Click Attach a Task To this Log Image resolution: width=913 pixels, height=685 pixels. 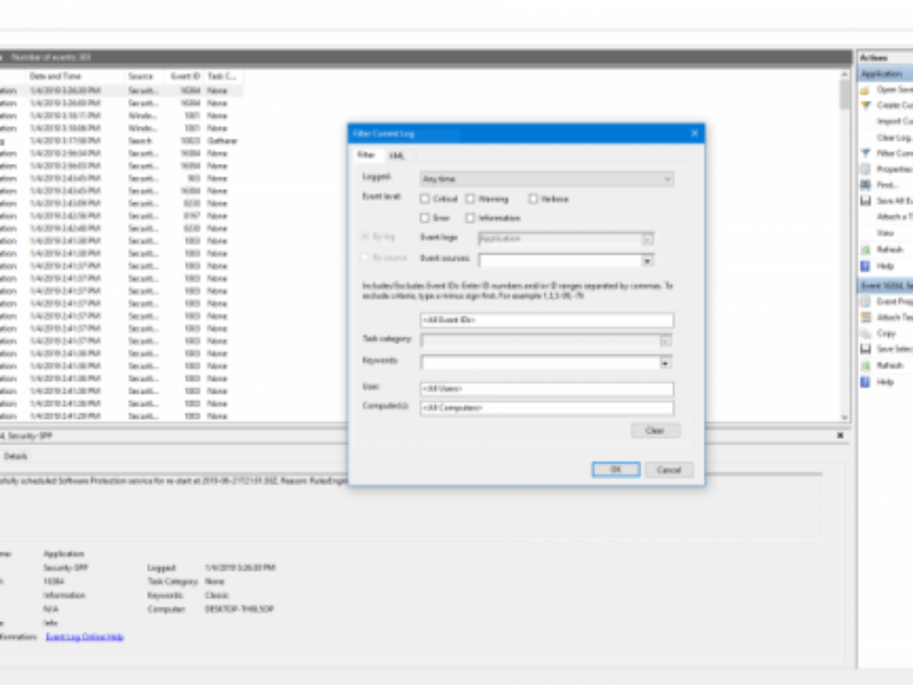(x=894, y=217)
